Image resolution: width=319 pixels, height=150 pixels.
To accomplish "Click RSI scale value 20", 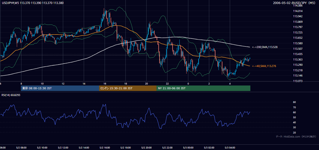I will pos(294,132).
